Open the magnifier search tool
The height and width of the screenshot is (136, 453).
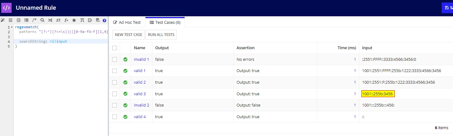[42, 20]
